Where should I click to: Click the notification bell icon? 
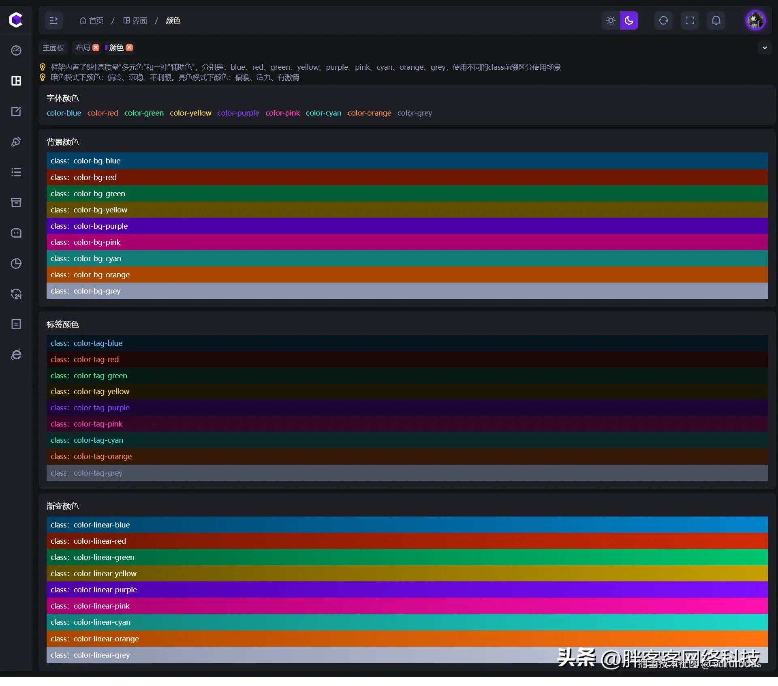[x=716, y=20]
